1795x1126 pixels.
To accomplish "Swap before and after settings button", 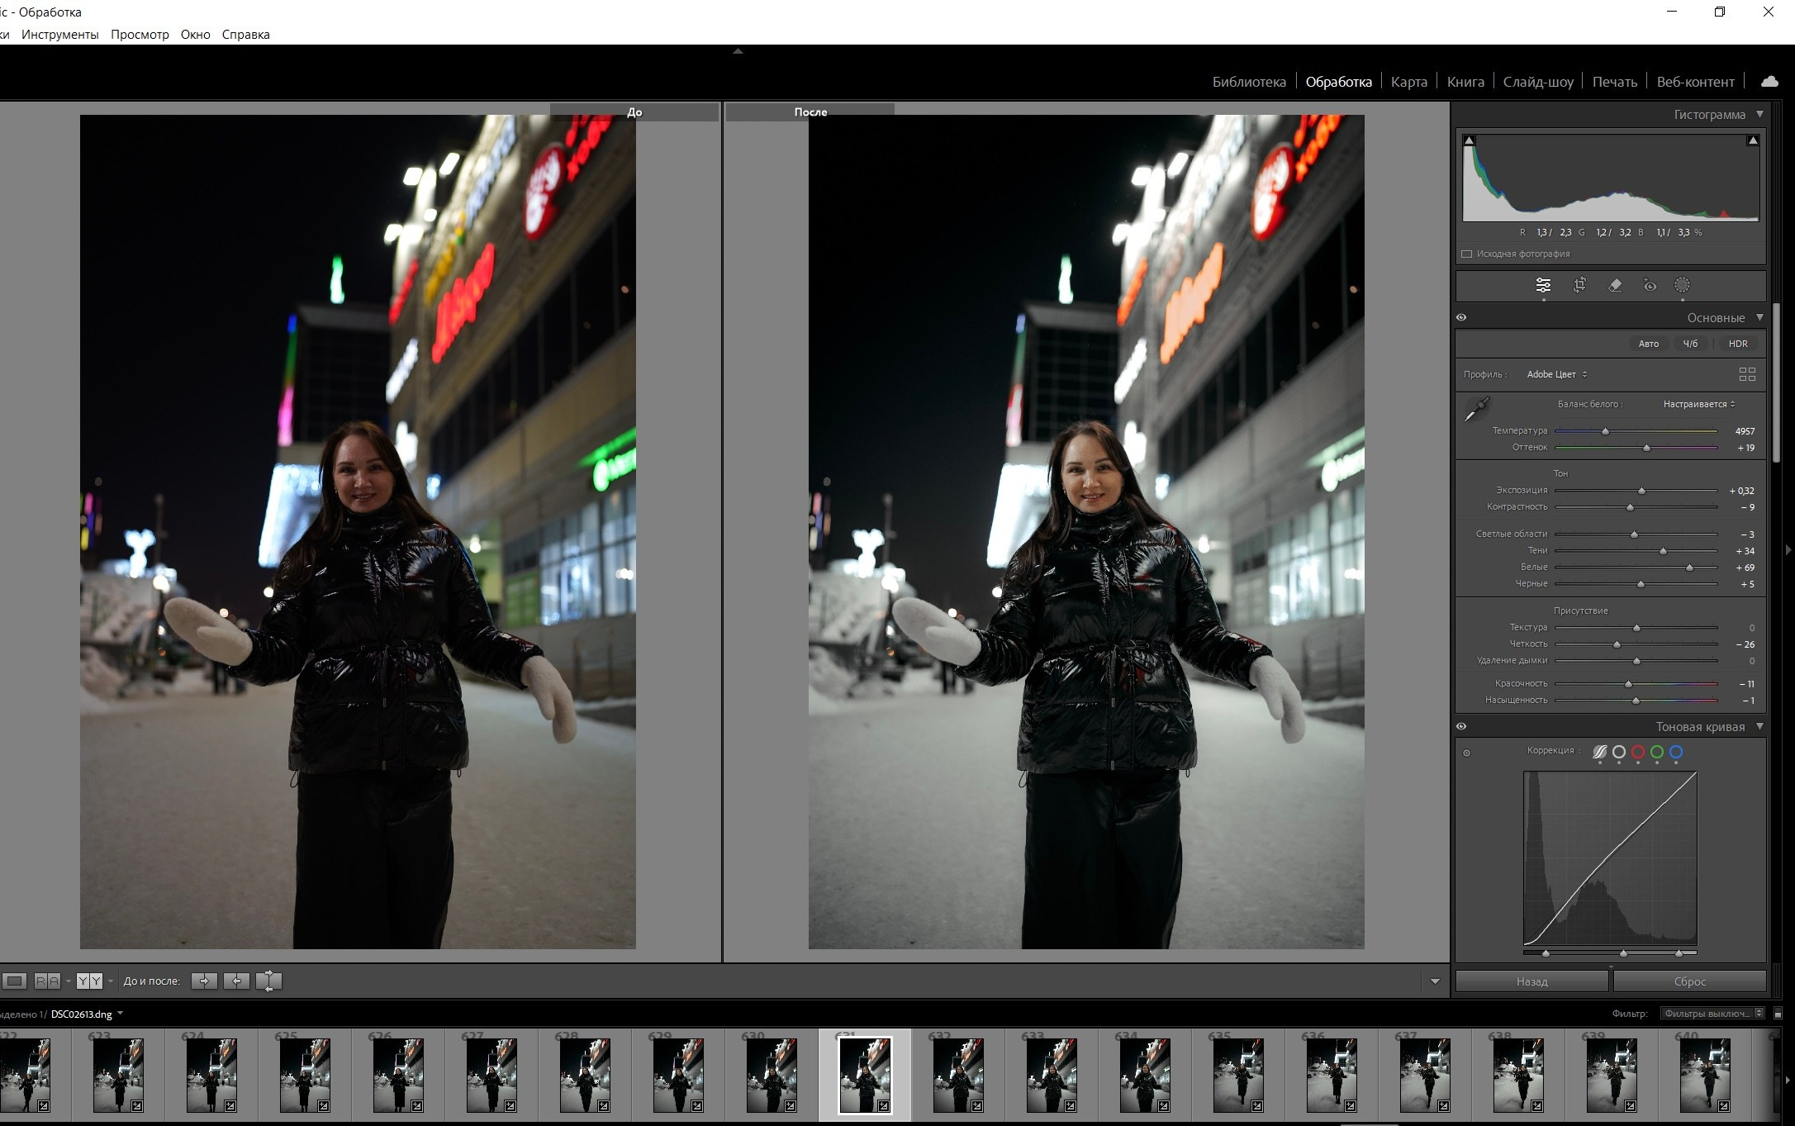I will pyautogui.click(x=268, y=981).
